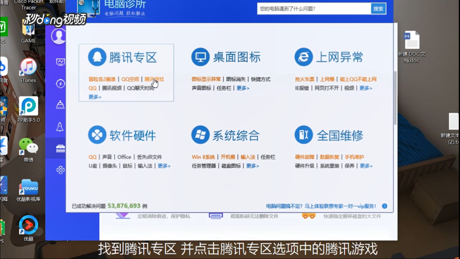The image size is (460, 259).
Task: Click the 上网异常 IE icon
Action: 304,57
